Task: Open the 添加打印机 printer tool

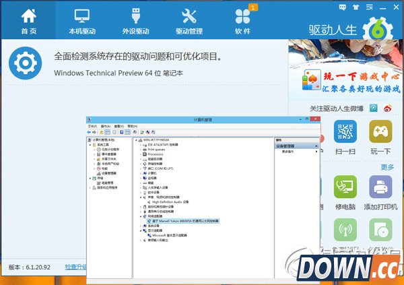Action: 380,187
